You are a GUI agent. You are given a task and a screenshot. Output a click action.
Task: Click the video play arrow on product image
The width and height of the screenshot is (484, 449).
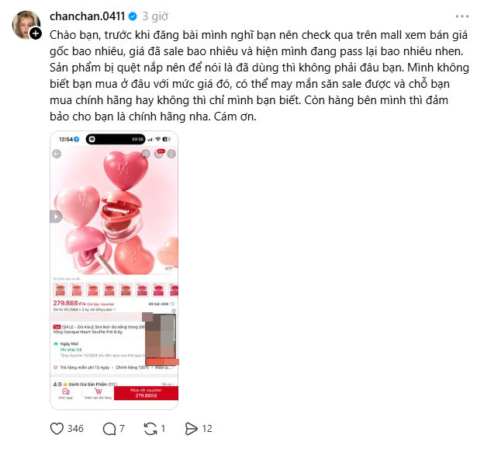pyautogui.click(x=56, y=217)
